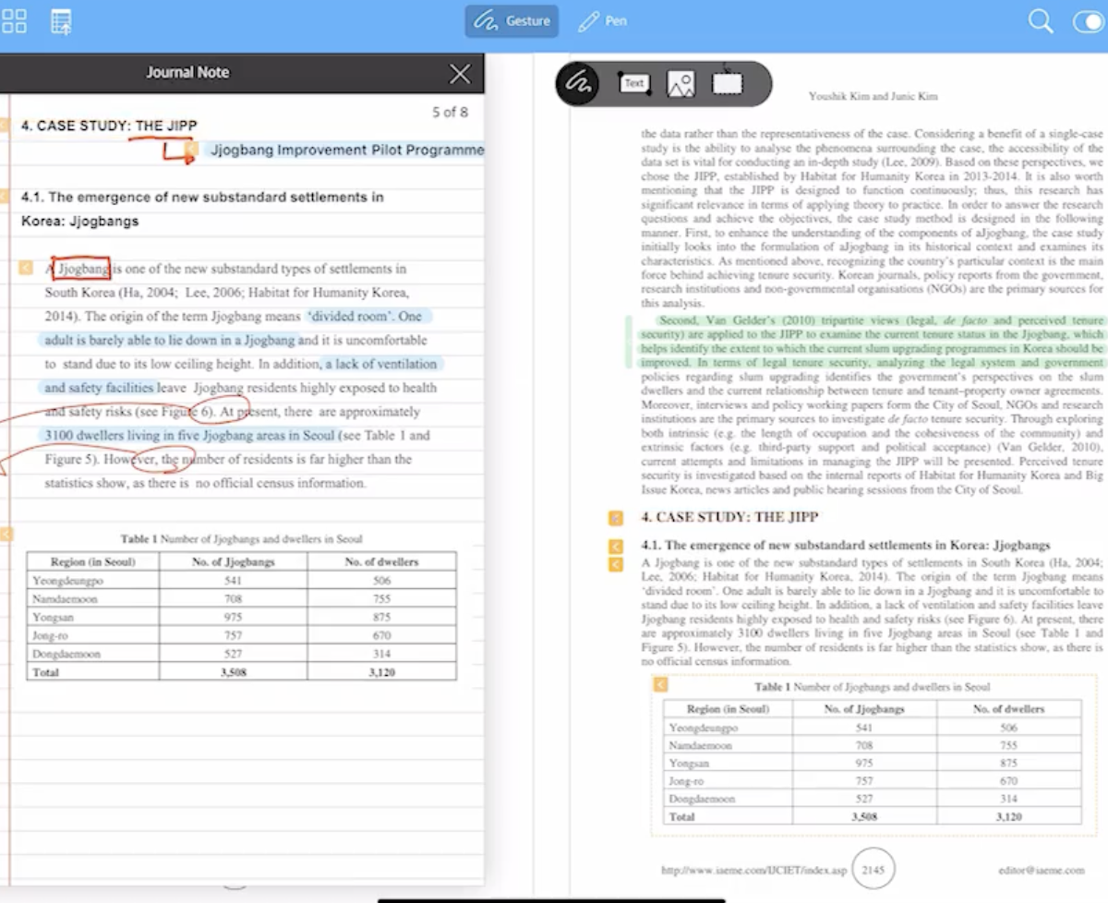Tap the orange marker before note paragraph 'A Jjogbang is one'
Screen dimensions: 1108x903
(x=26, y=269)
